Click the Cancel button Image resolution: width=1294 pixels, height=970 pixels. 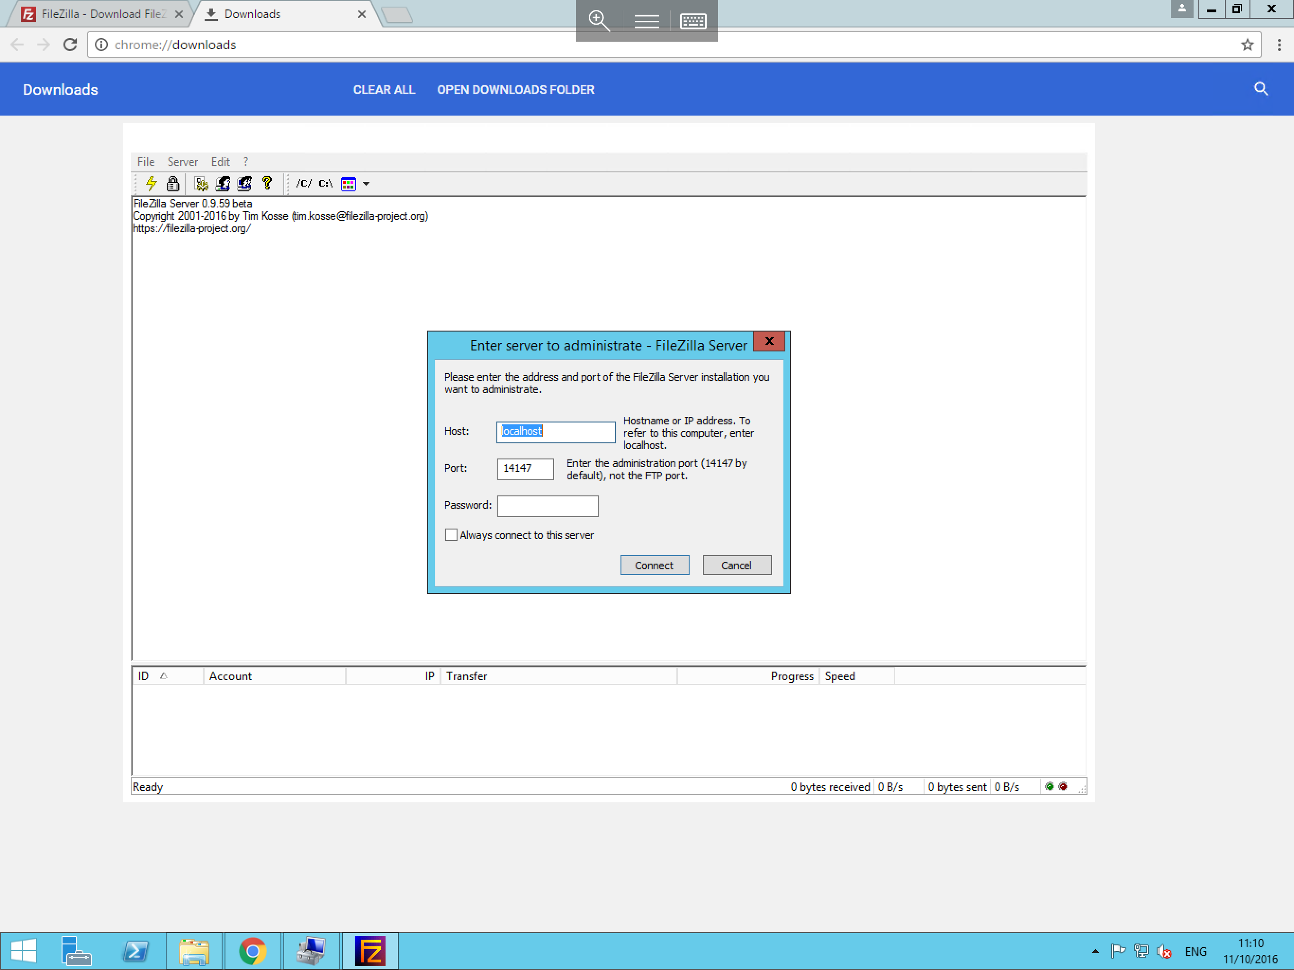pyautogui.click(x=736, y=565)
